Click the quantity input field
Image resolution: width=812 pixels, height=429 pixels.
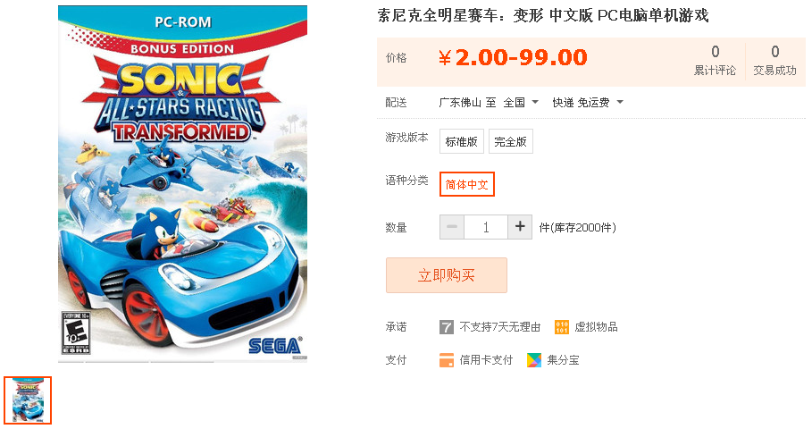point(486,227)
